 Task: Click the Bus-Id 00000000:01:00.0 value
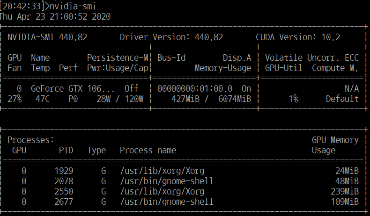[x=197, y=88]
